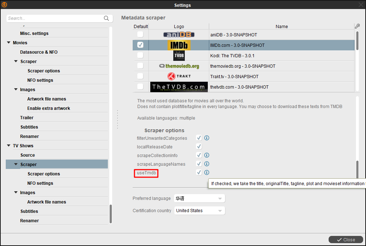Viewport: 366px width, 246px height.
Task: Collapse the TV Shows tree section
Action: coord(9,146)
